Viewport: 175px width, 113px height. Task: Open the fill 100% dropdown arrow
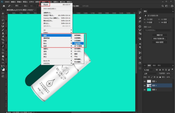(172, 77)
